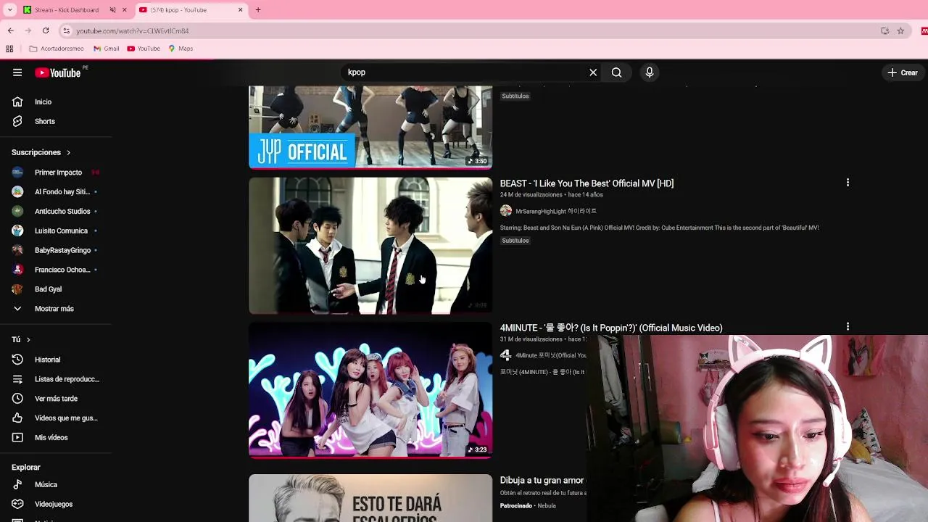The image size is (928, 522).
Task: Click the magnifier search button
Action: coord(616,72)
